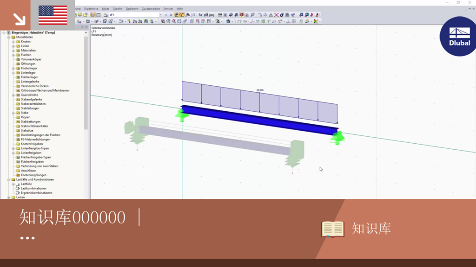Select Biegeträger_Halsnähte project root in navigator
Image resolution: width=476 pixels, height=267 pixels.
pos(33,33)
